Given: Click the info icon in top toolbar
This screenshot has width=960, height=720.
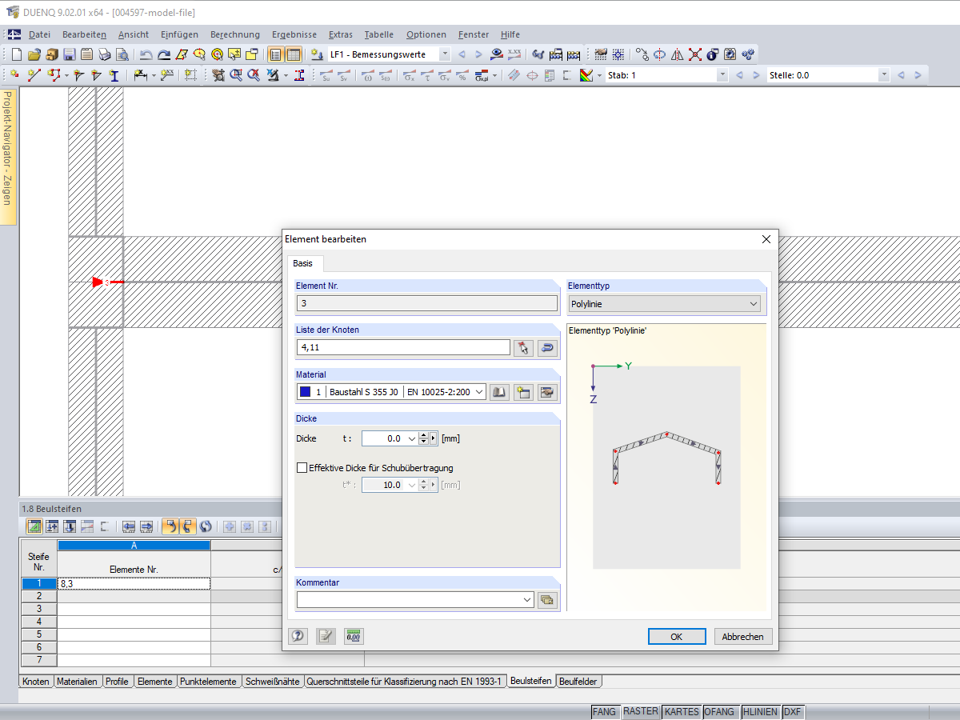Looking at the screenshot, I should tap(713, 54).
